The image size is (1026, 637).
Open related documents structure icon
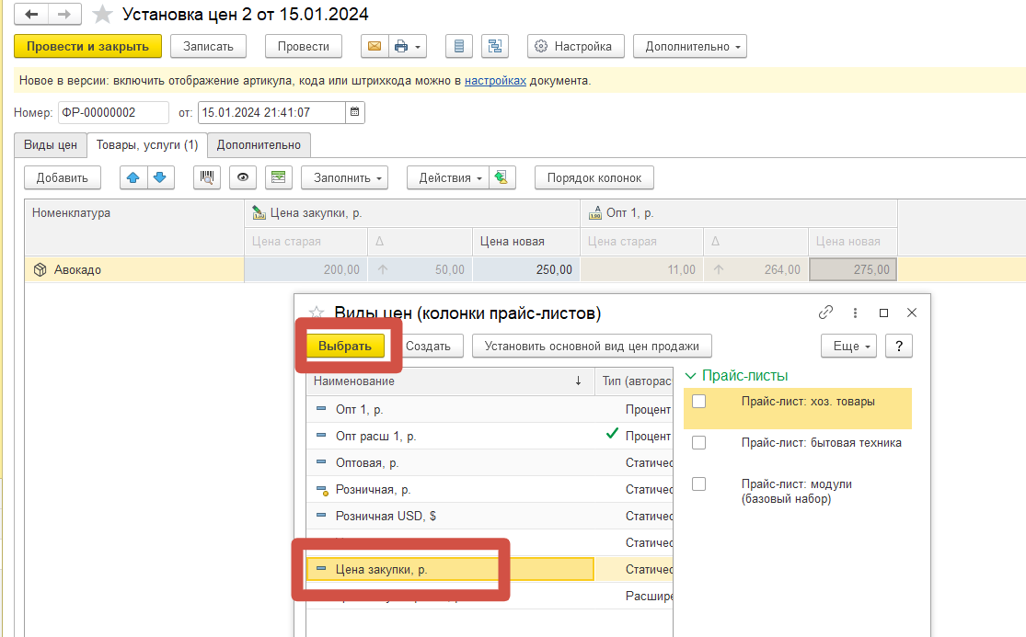495,46
